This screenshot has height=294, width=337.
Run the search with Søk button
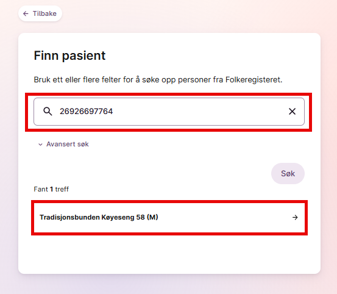[288, 174]
